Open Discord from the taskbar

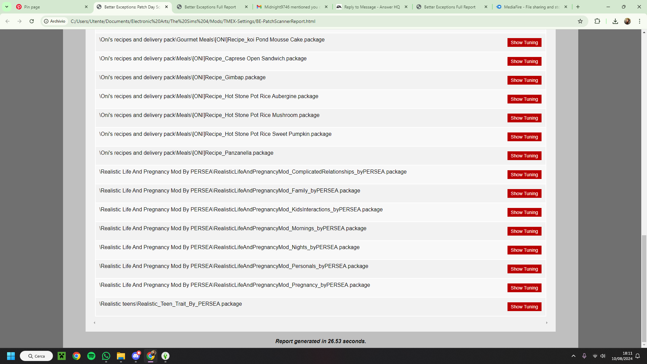136,356
